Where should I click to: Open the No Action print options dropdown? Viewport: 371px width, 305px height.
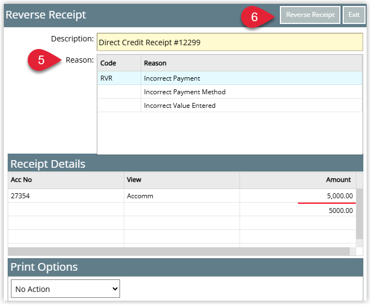(x=65, y=289)
